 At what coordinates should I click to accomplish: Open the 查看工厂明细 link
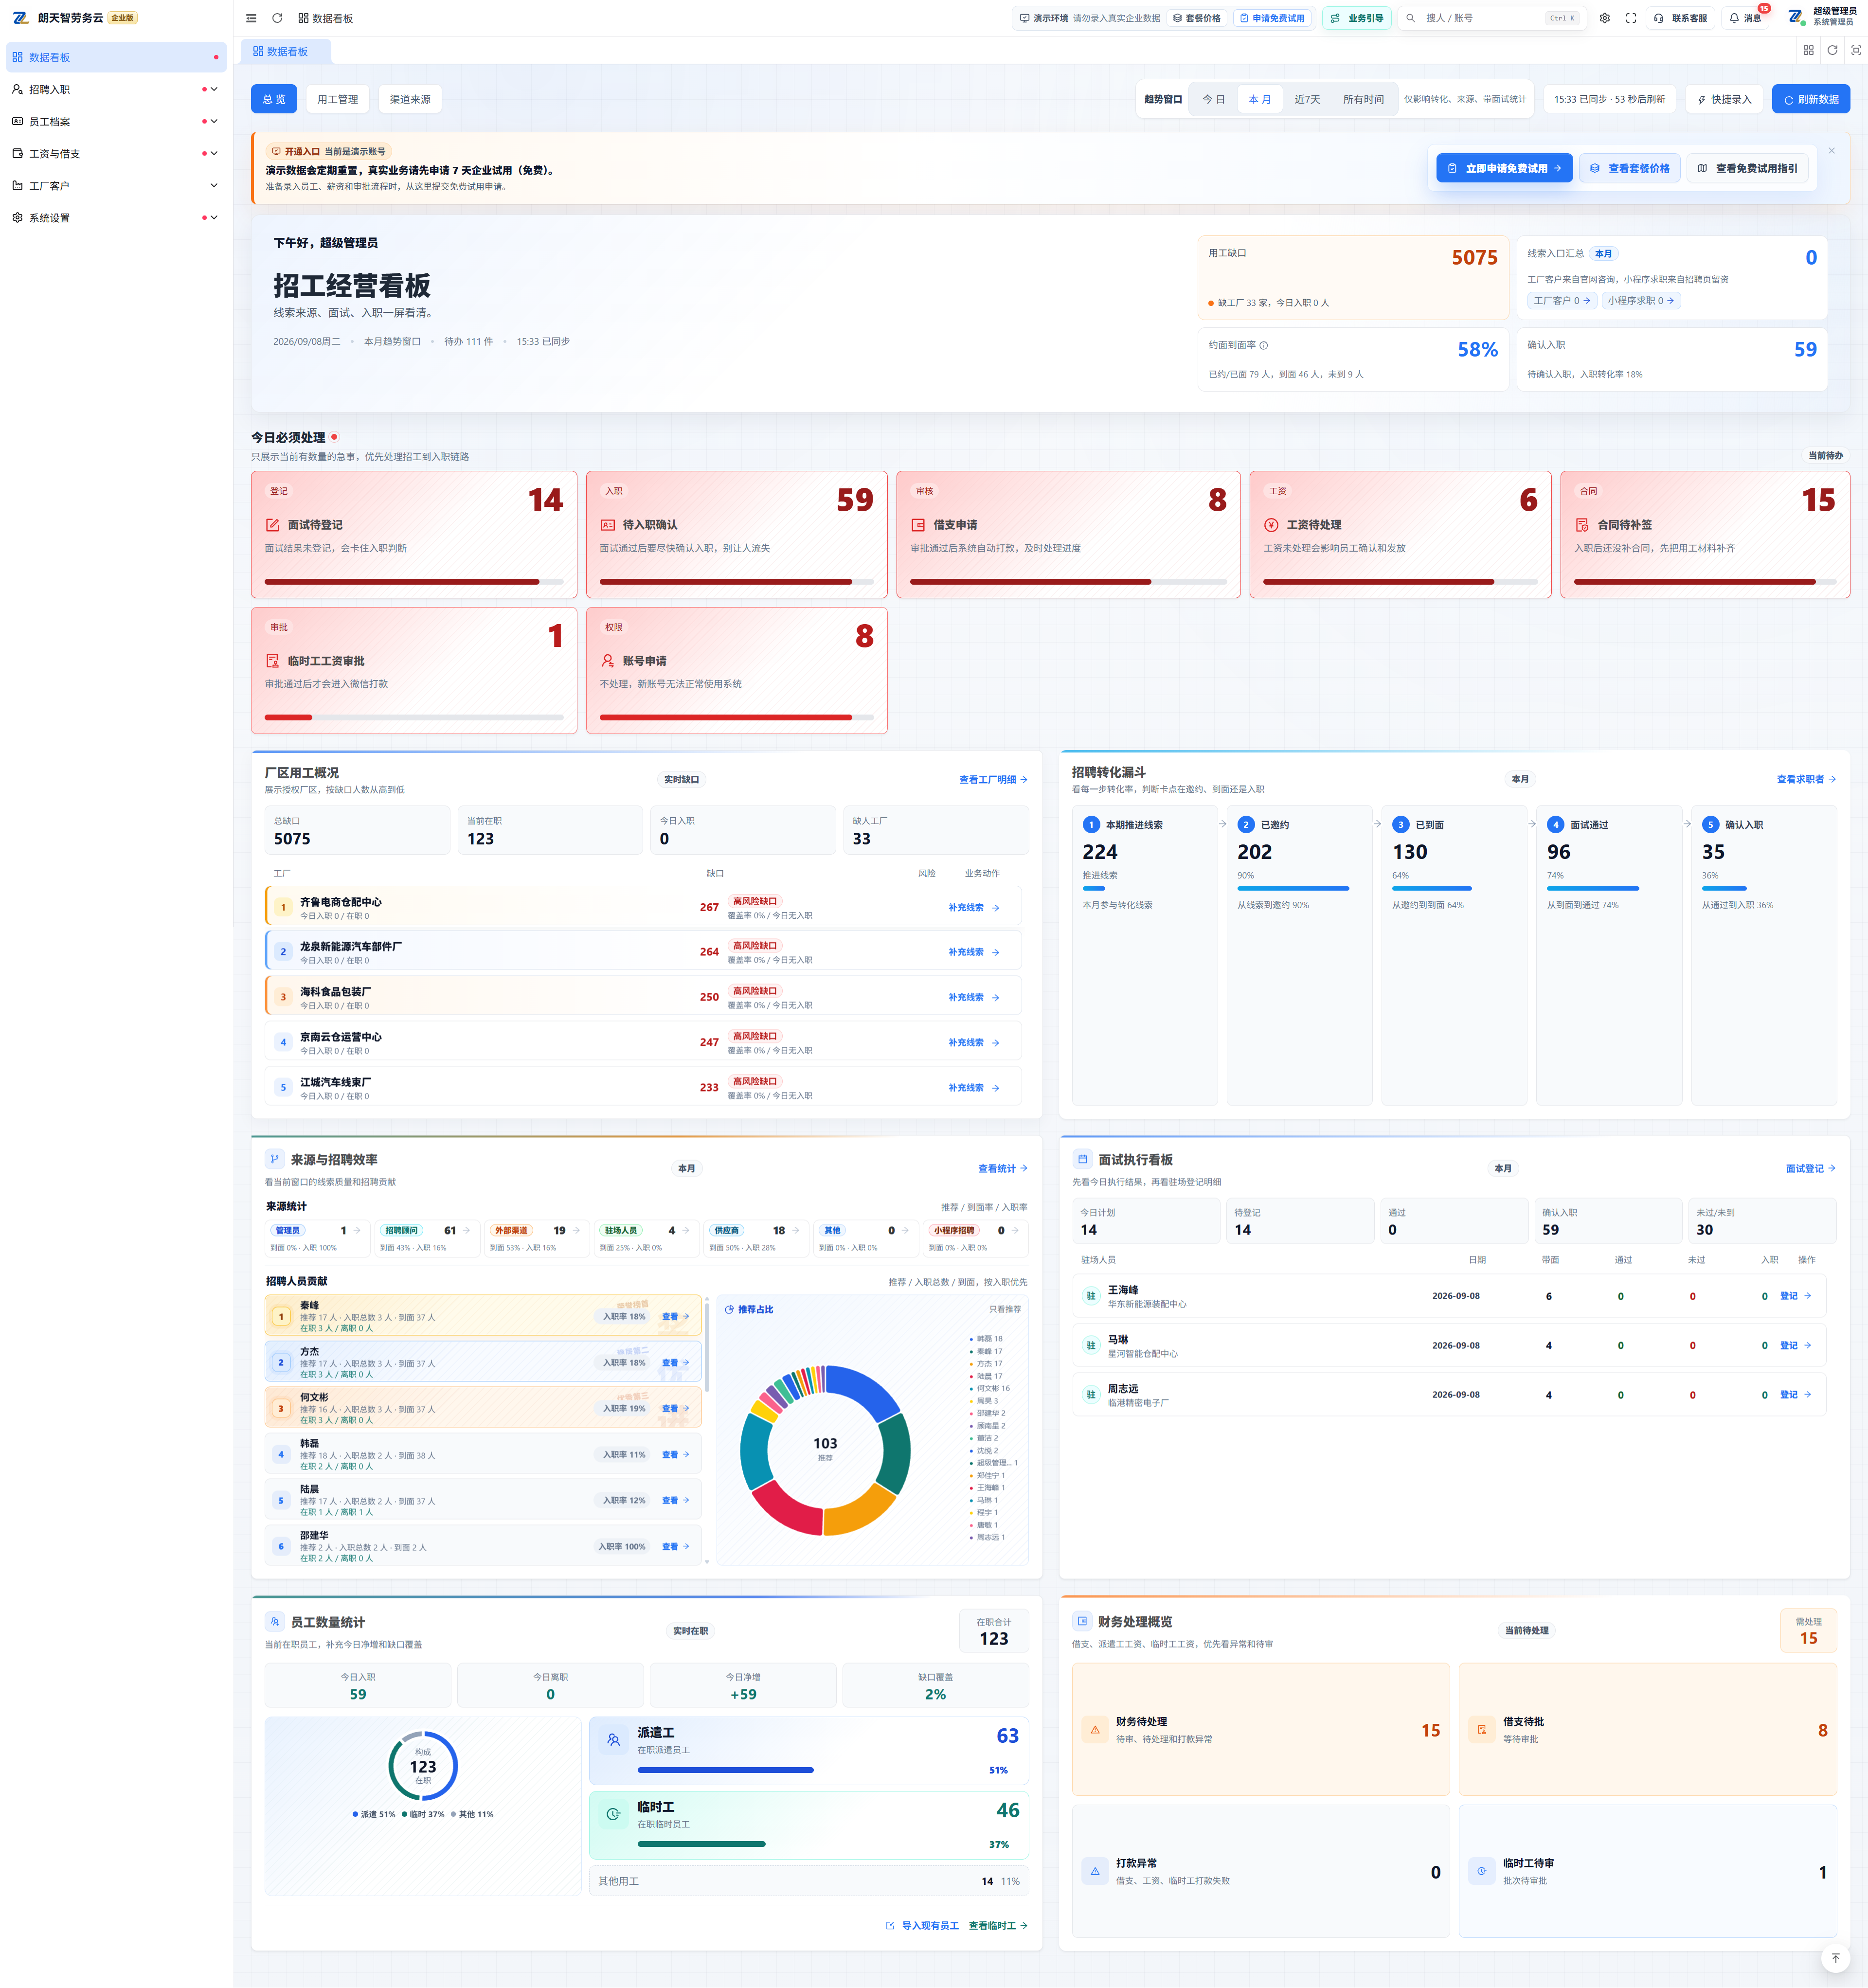[992, 779]
